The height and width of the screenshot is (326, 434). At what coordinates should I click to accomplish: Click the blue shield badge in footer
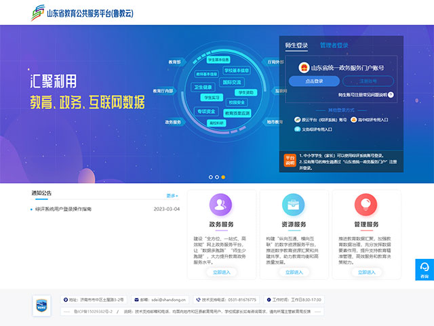(x=41, y=304)
